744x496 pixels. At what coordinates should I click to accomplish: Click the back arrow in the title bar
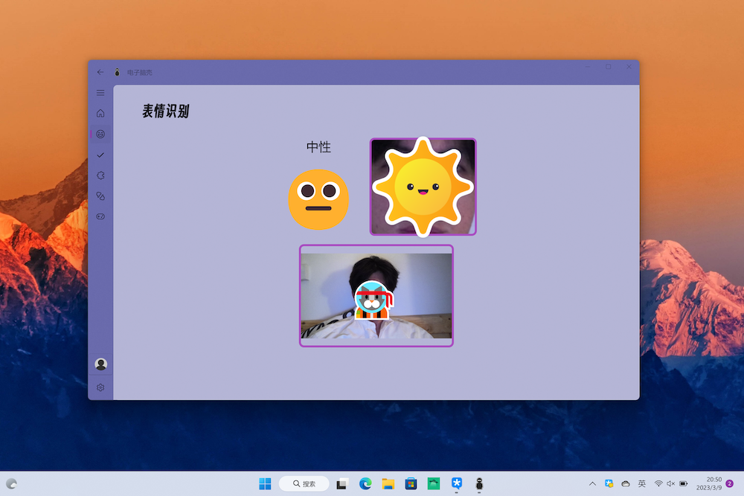point(100,72)
